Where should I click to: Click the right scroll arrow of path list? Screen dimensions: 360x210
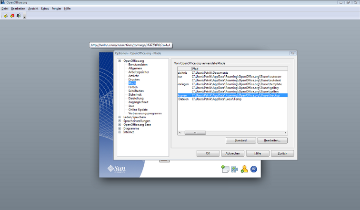tap(285, 133)
